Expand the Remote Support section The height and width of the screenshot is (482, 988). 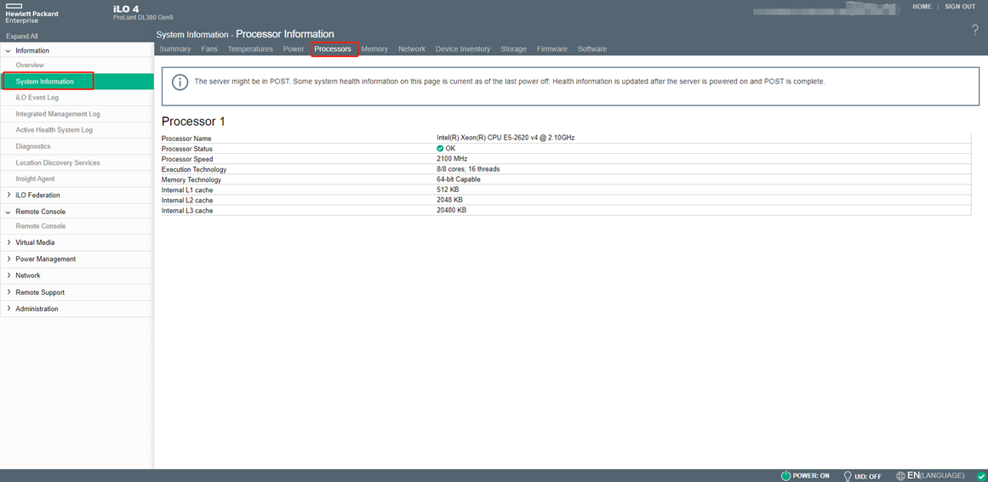[x=40, y=292]
